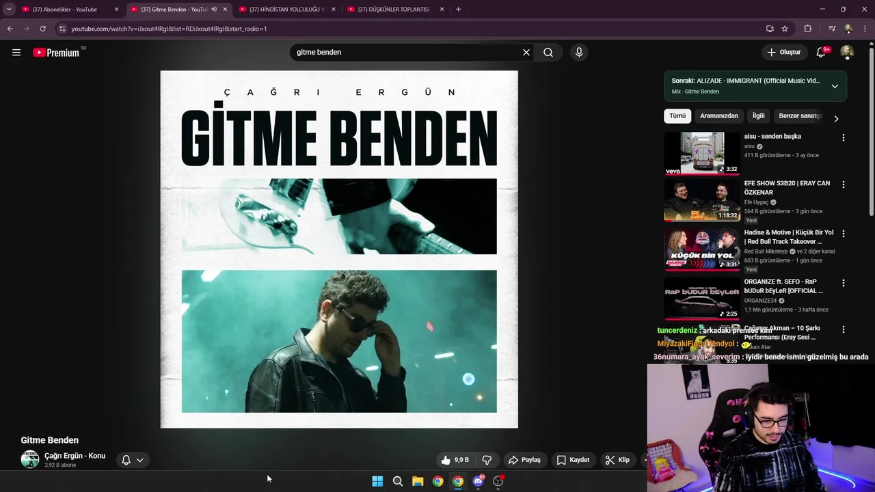875x492 pixels.
Task: Install app icon in address bar
Action: click(x=770, y=29)
